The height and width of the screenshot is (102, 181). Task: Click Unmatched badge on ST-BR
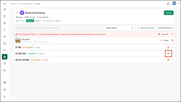[x=28, y=47]
